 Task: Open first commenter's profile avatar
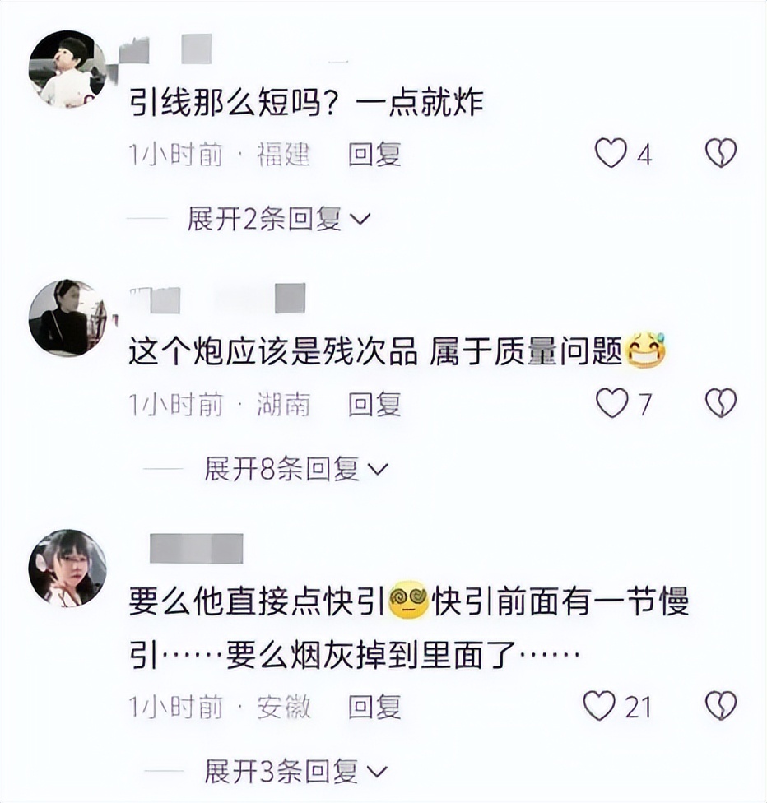67,68
